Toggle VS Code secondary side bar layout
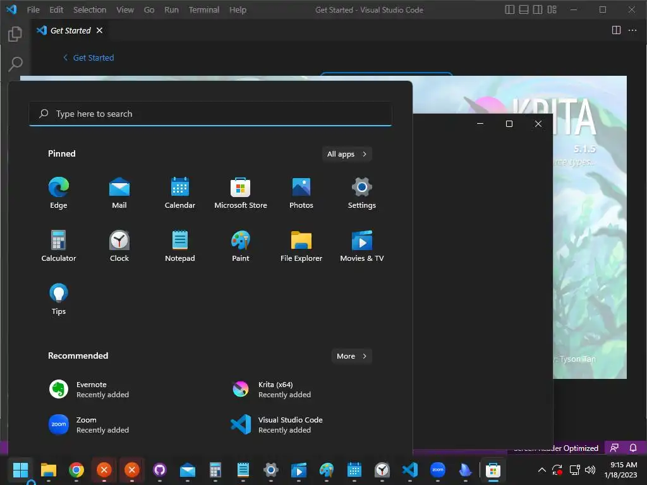The image size is (647, 485). pos(538,9)
